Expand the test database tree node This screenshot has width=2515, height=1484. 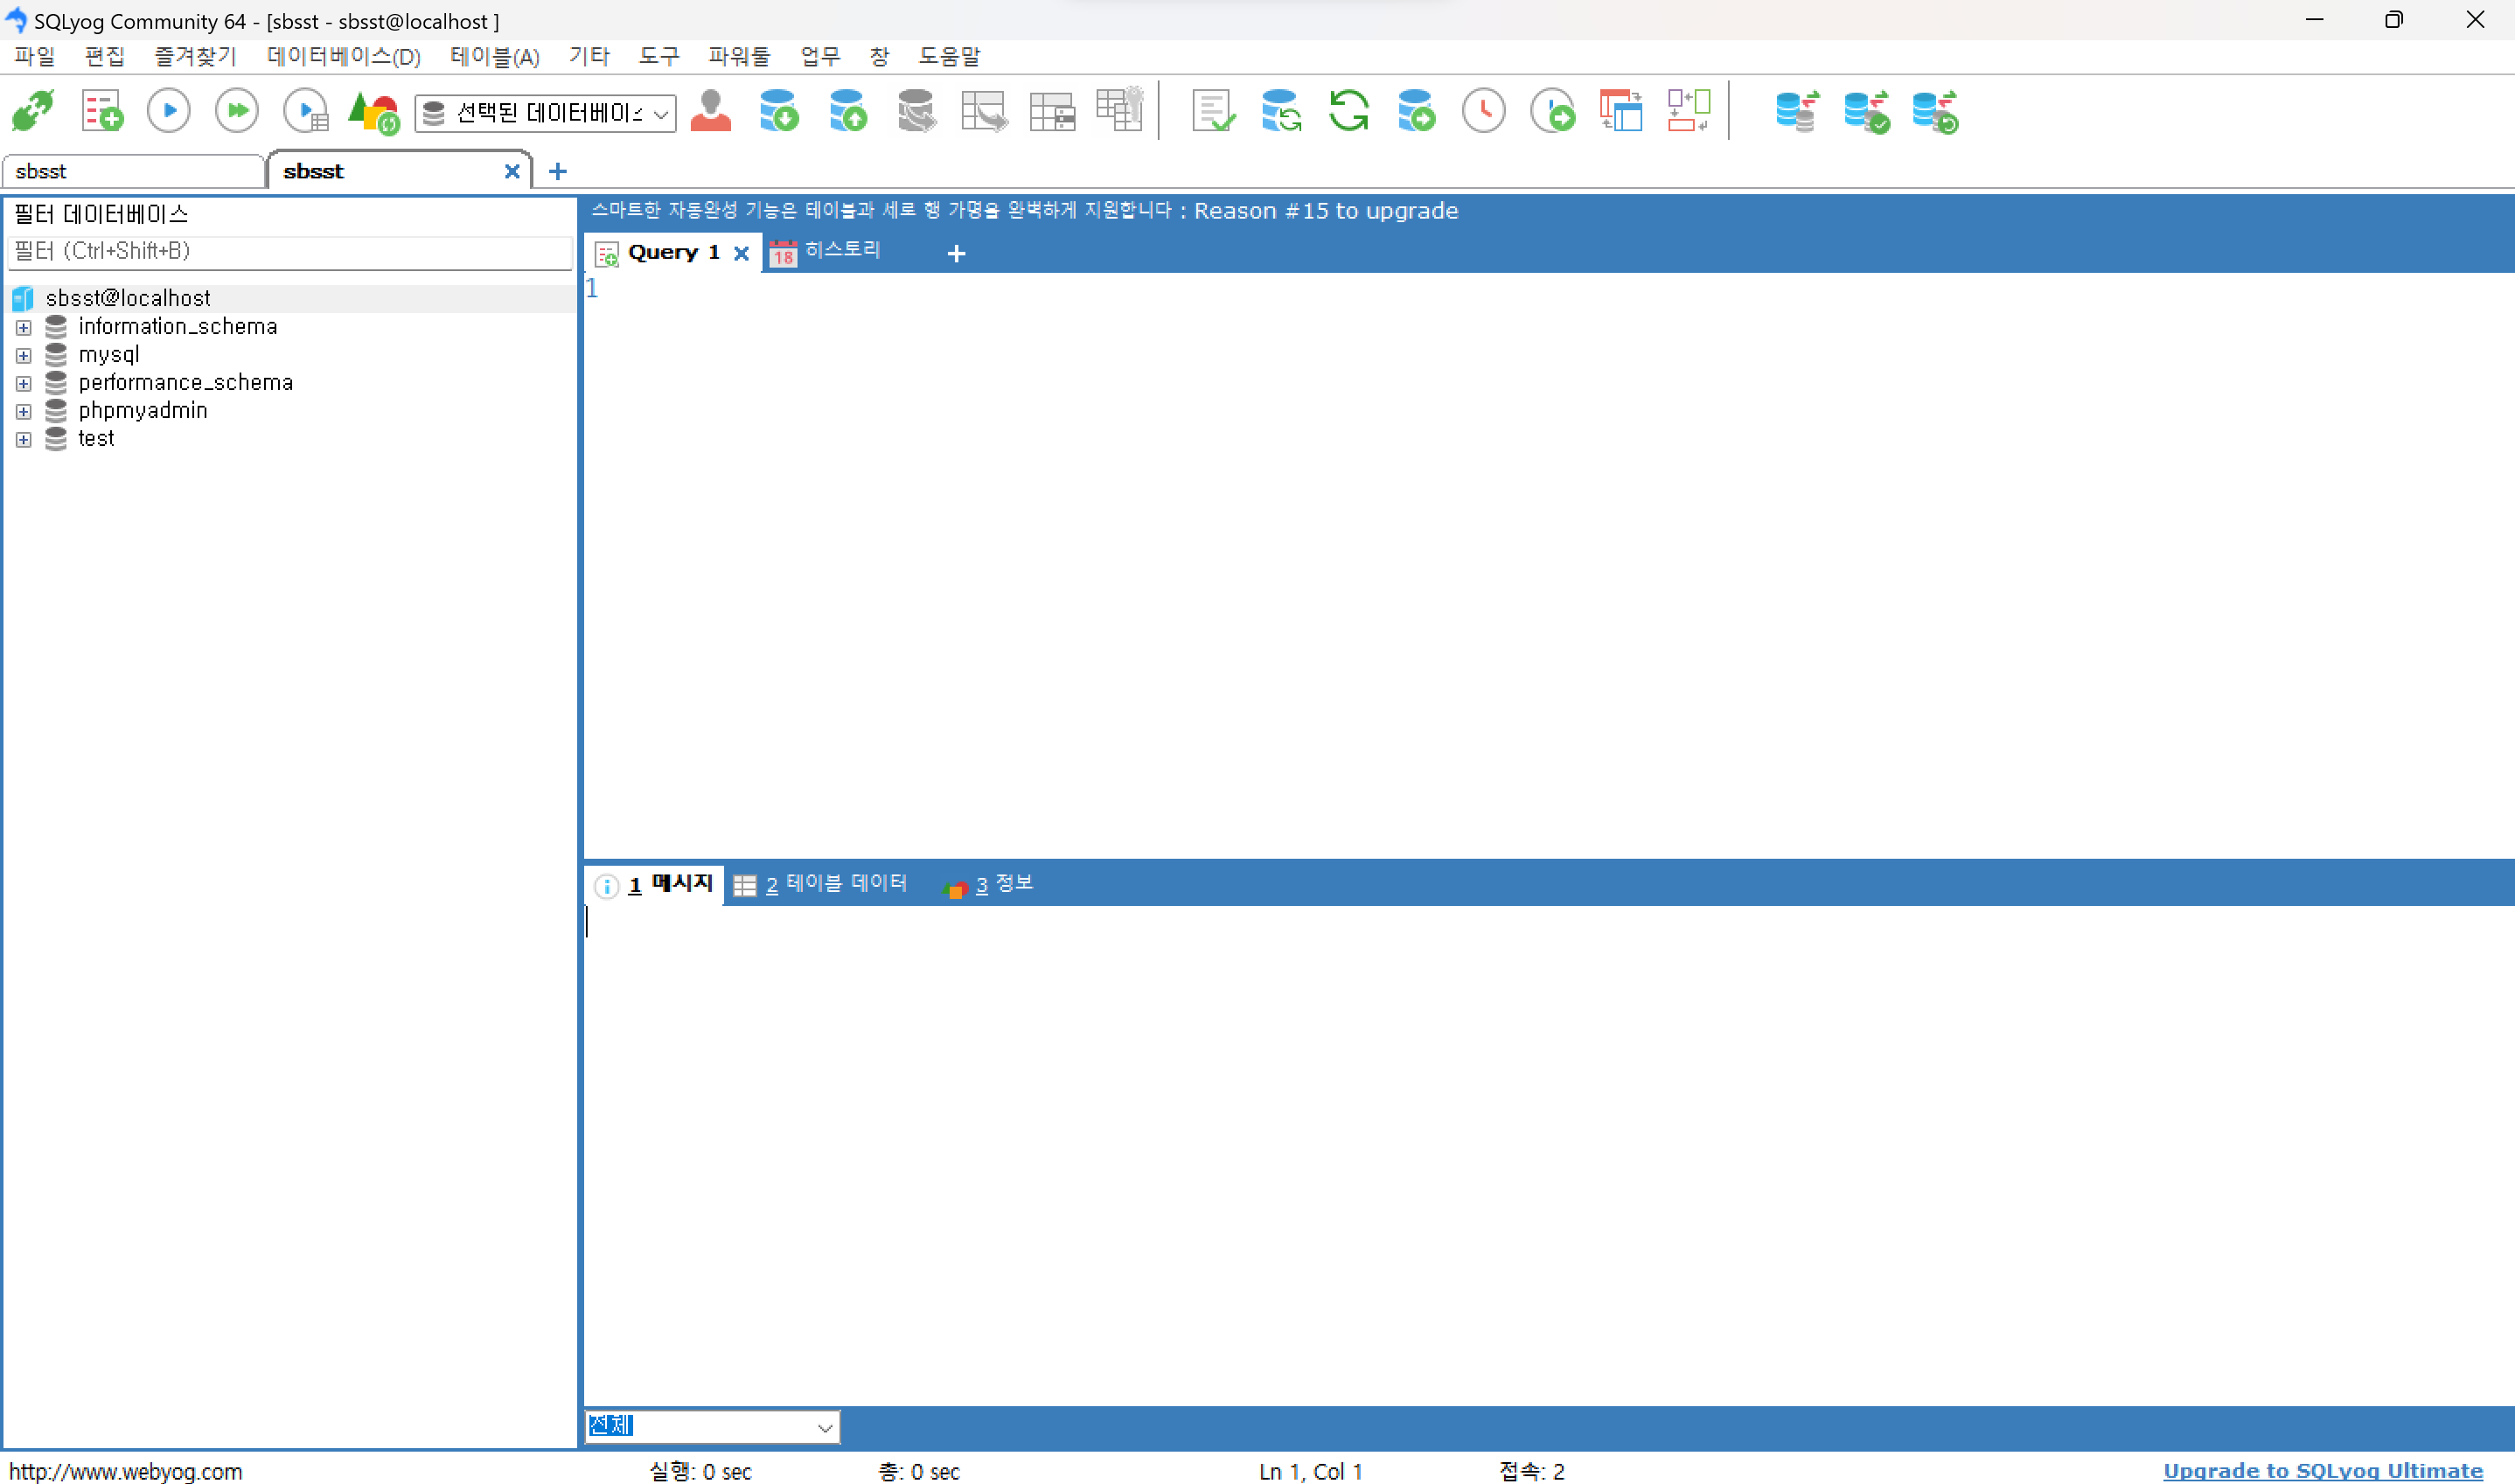point(24,440)
